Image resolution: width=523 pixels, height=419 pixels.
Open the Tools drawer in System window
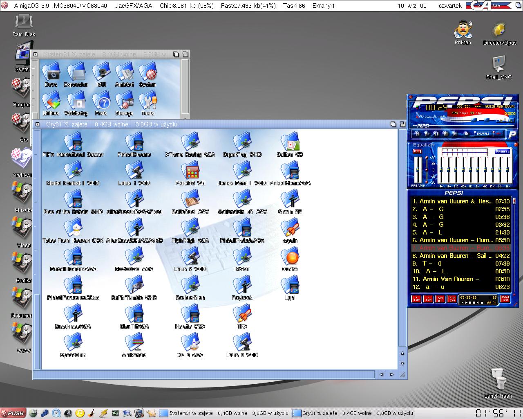[x=148, y=104]
